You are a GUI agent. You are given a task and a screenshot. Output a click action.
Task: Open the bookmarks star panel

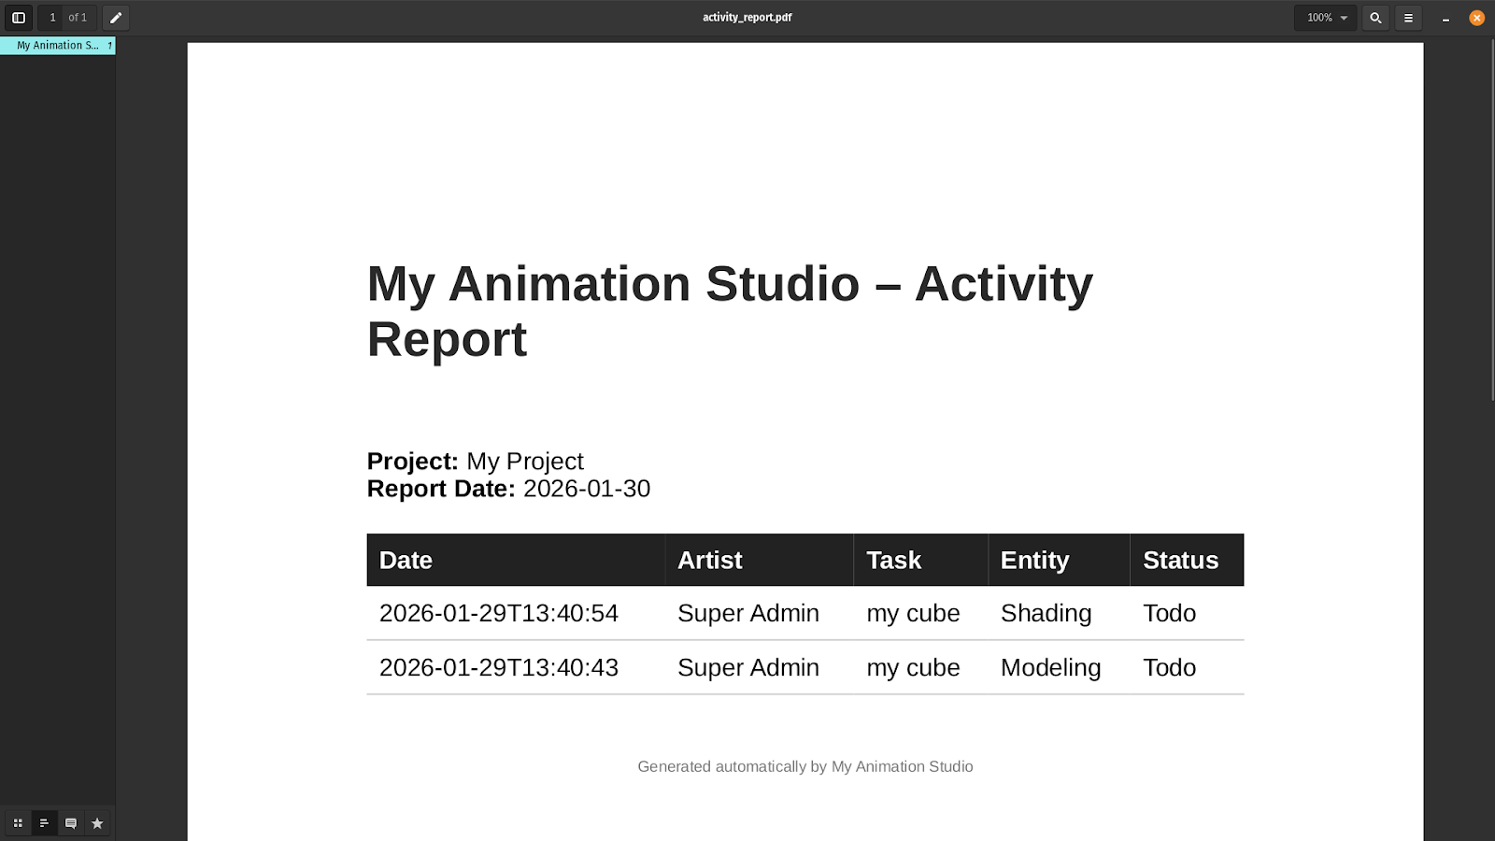point(97,823)
